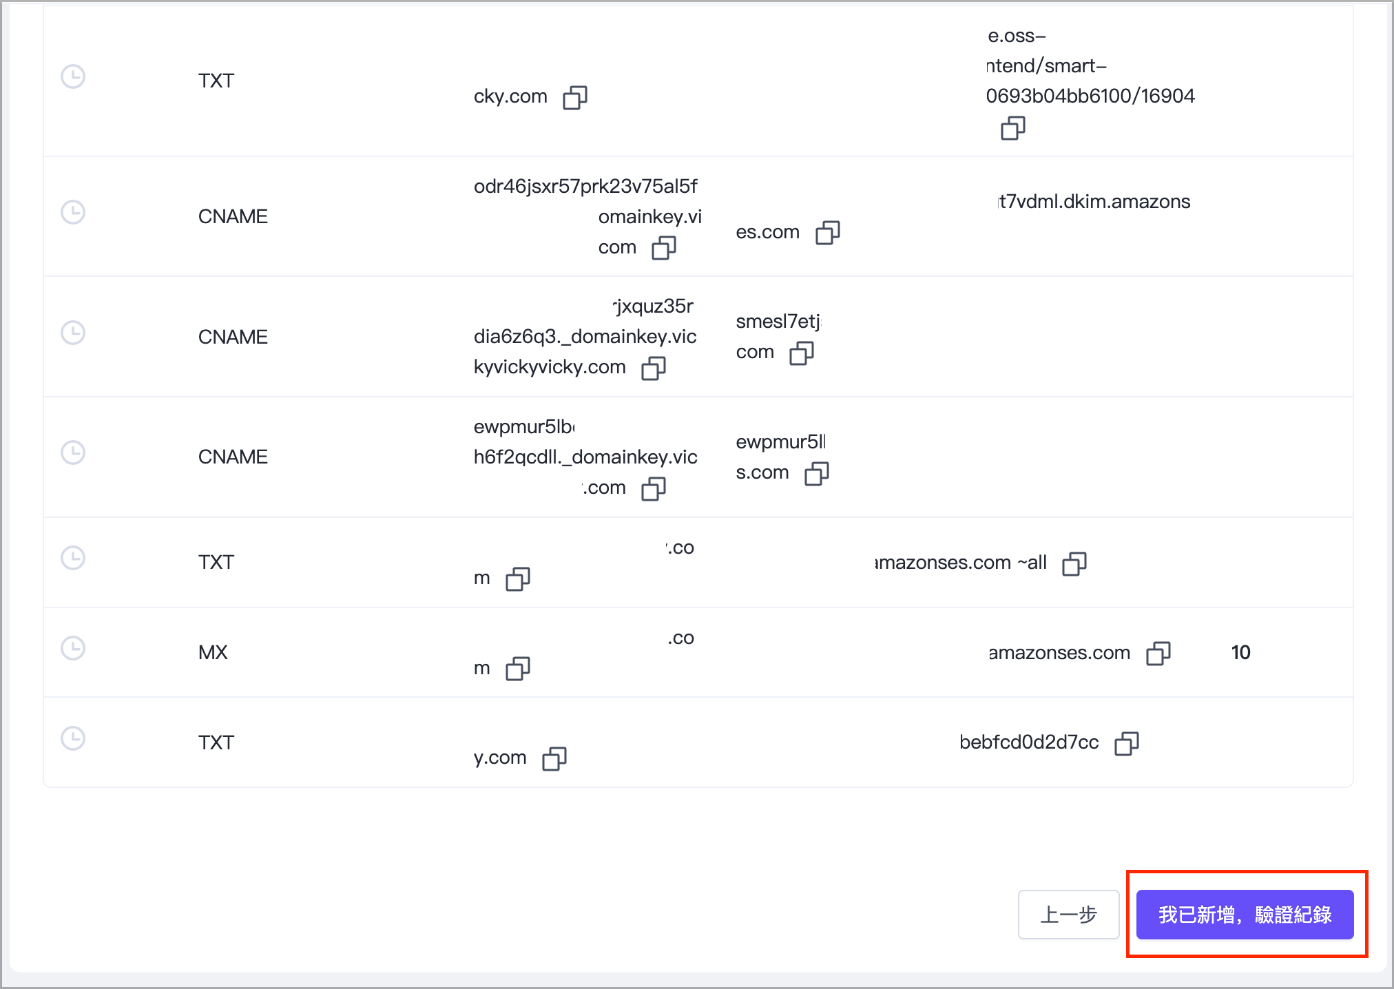
Task: Copy host of amazonses.com ~all TXT record
Action: click(517, 579)
